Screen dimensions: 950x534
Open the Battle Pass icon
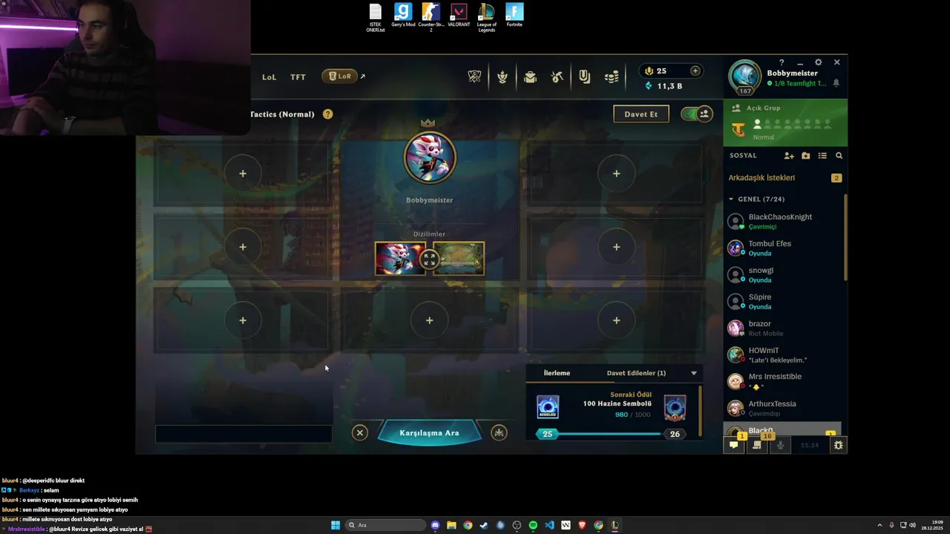[x=585, y=76]
